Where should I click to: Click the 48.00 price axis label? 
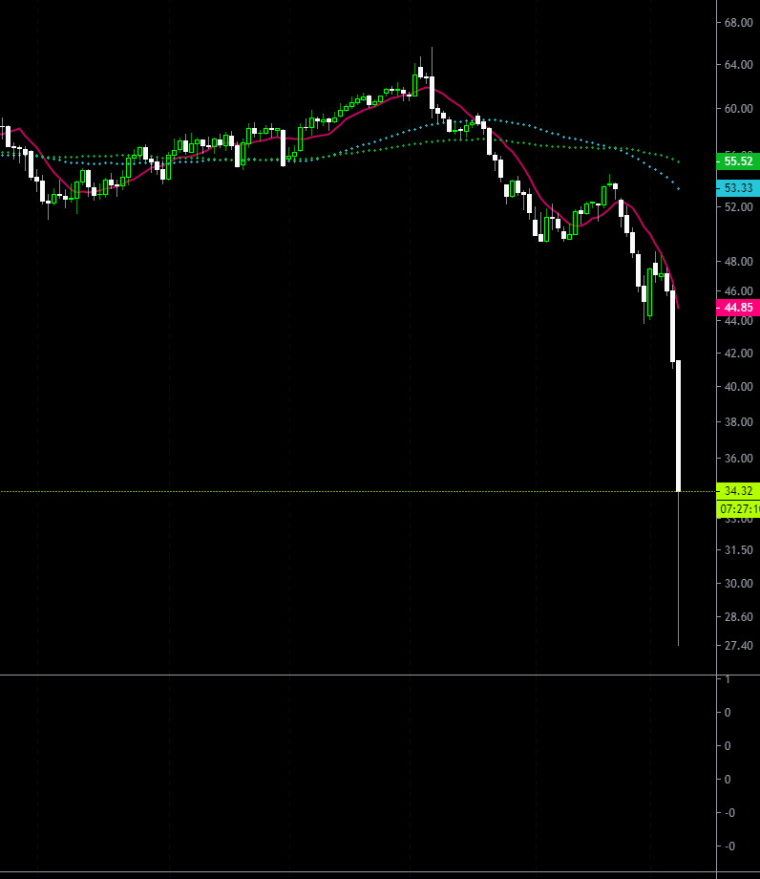pyautogui.click(x=738, y=261)
